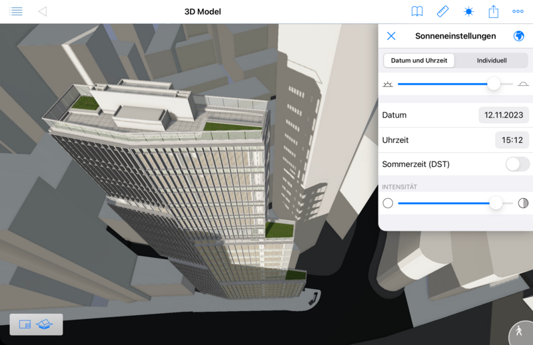The width and height of the screenshot is (533, 345).
Task: Select the ruler measure tool
Action: 442,11
